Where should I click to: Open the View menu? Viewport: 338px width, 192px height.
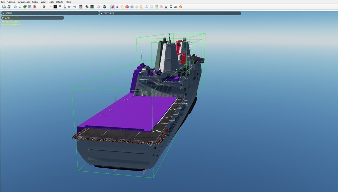[x=43, y=2]
